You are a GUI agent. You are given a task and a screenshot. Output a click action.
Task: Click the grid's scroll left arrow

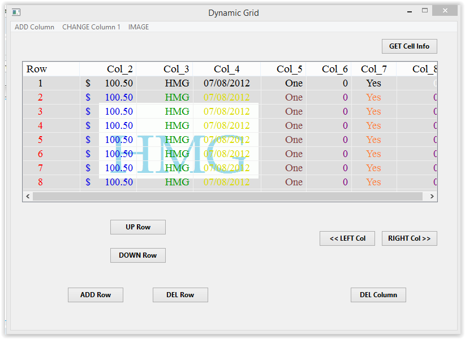28,197
